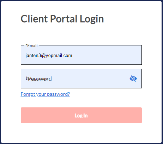Viewport: 163px width, 144px height.
Task: Toggle password visibility with the eye icon
Action: pos(133,79)
